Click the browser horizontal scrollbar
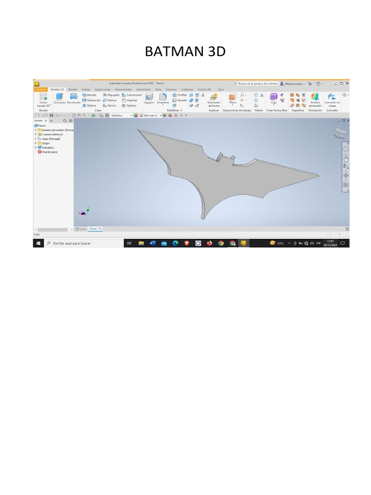 (52, 230)
